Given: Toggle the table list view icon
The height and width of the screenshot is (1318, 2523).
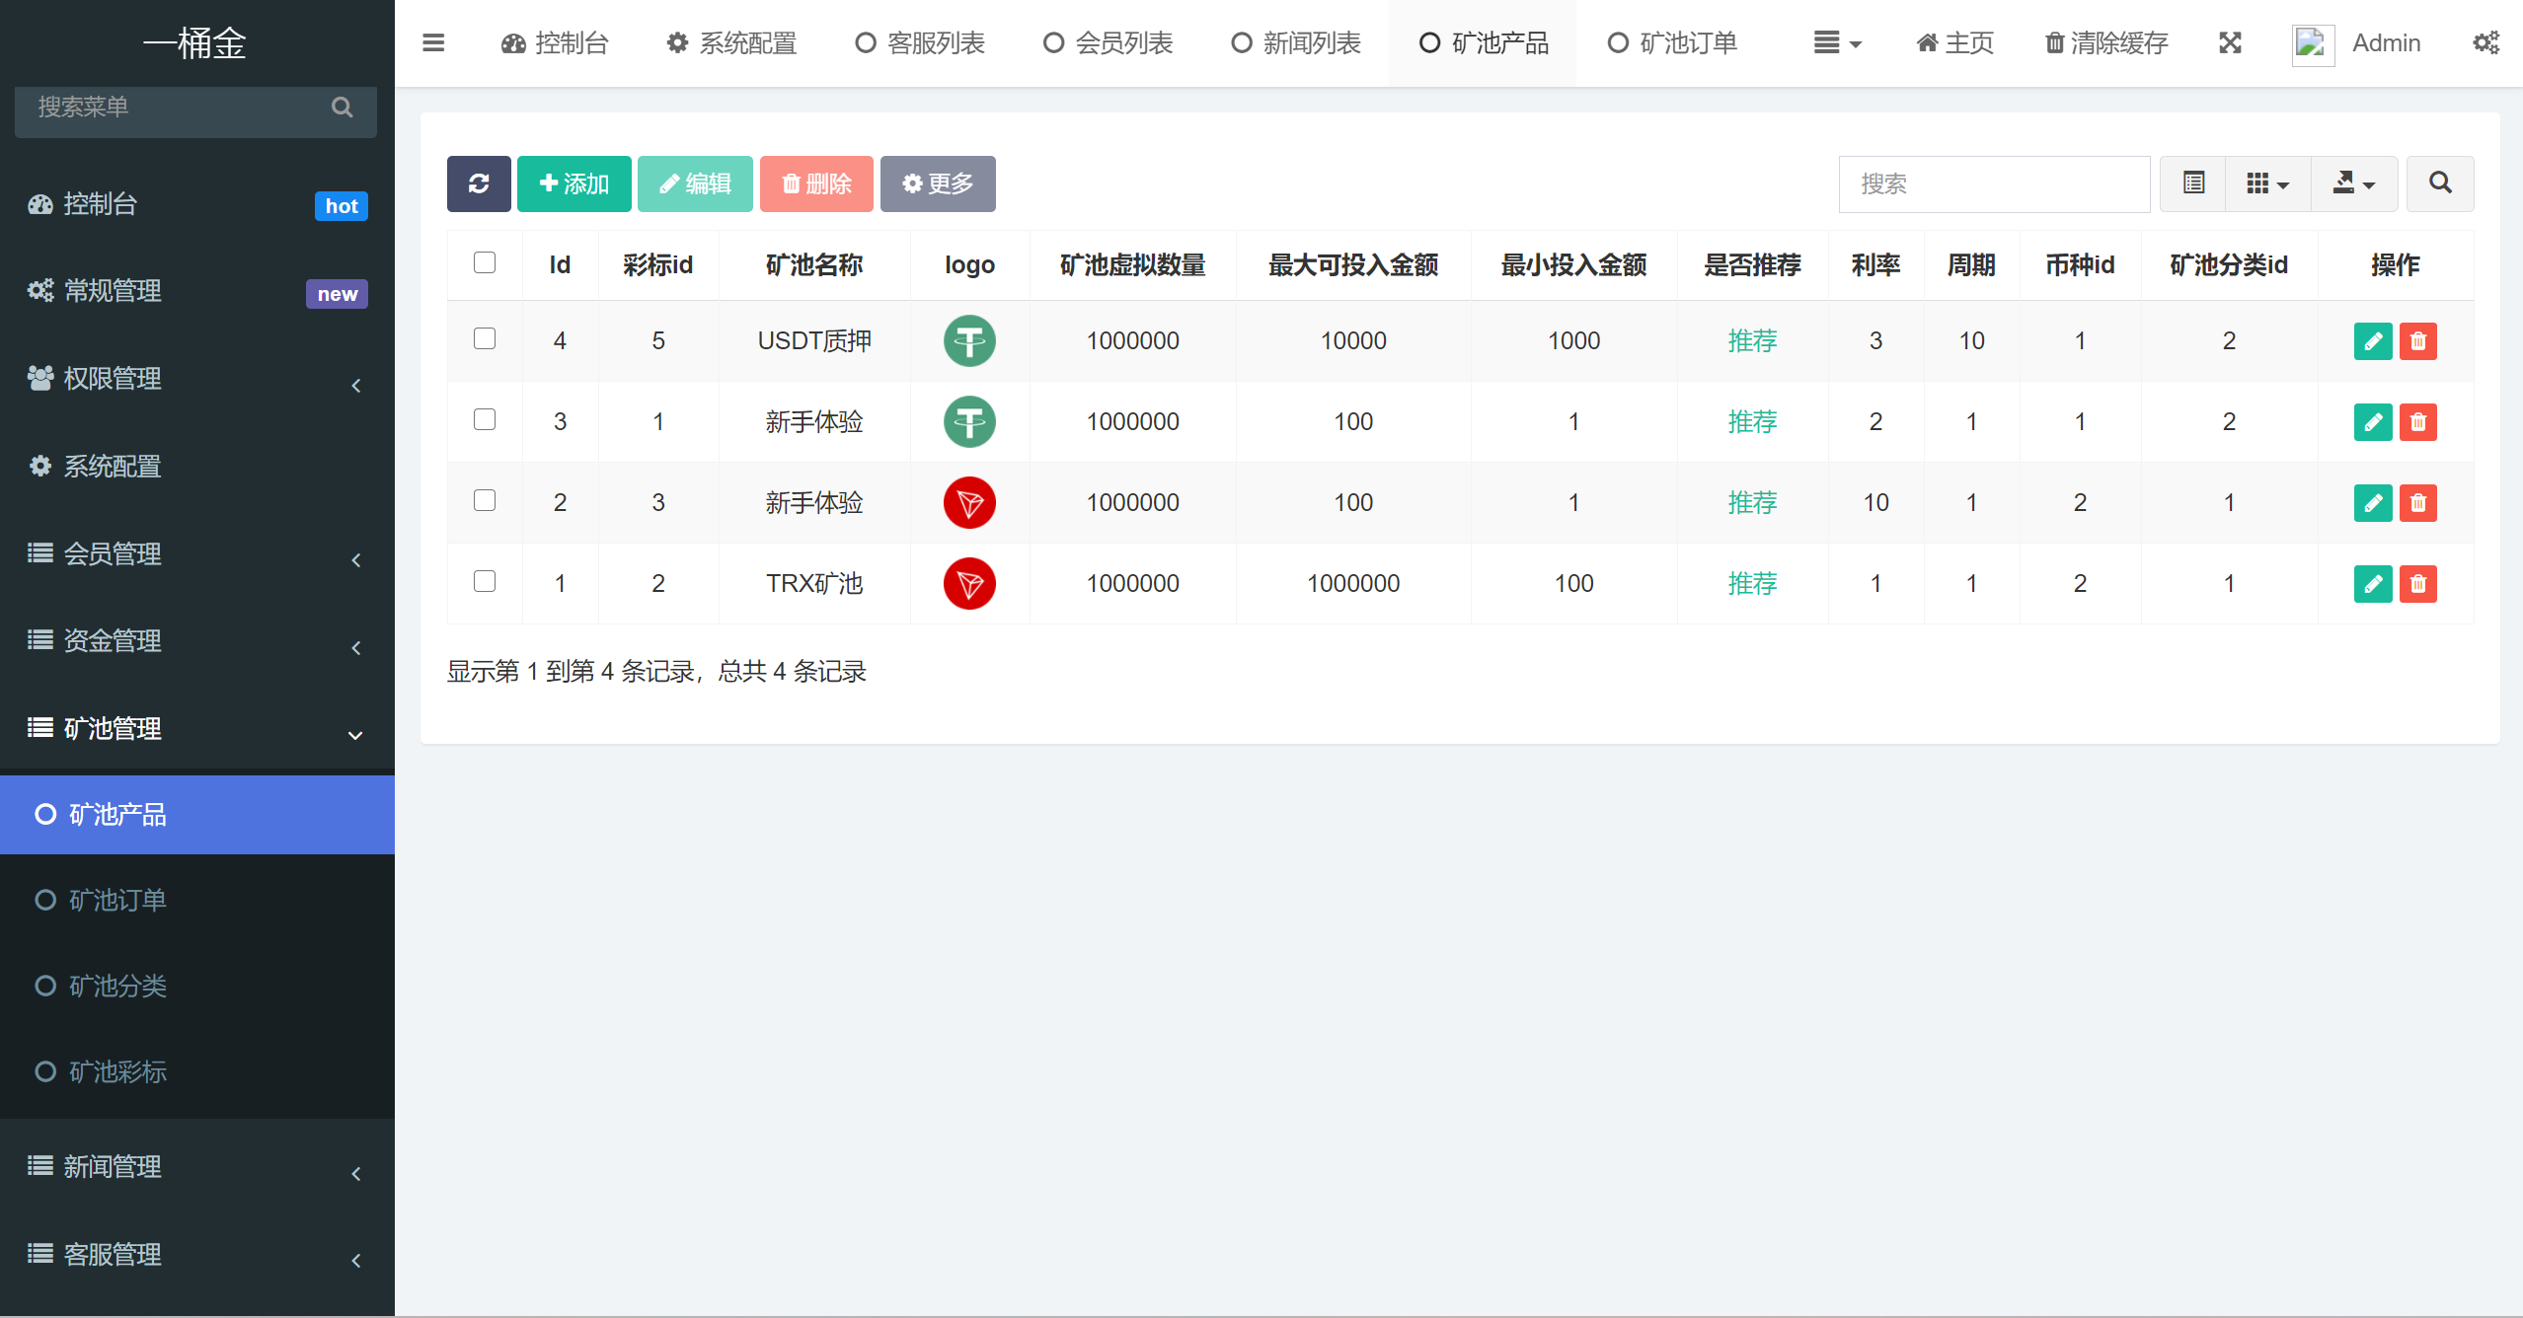Looking at the screenshot, I should point(2193,183).
